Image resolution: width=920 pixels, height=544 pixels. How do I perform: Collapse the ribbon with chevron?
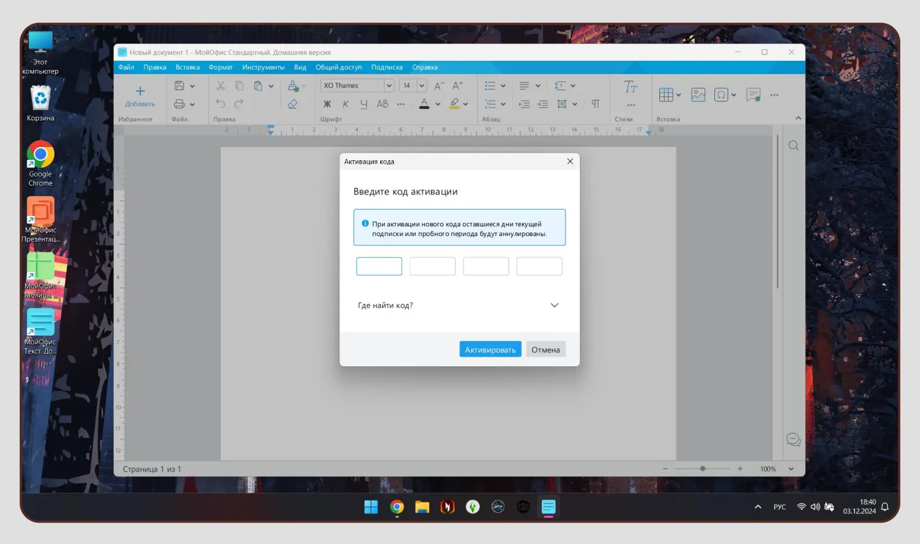[x=798, y=118]
